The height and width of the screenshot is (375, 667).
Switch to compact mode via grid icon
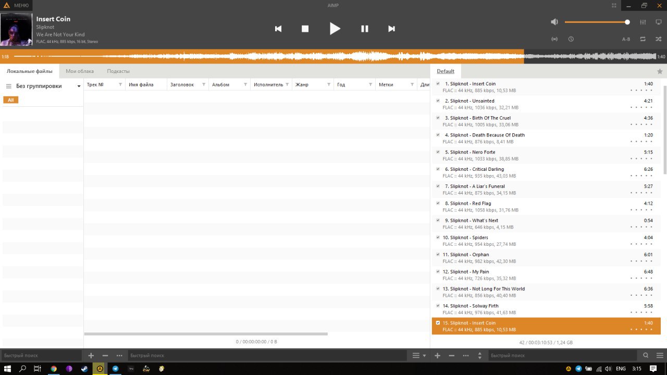614,5
